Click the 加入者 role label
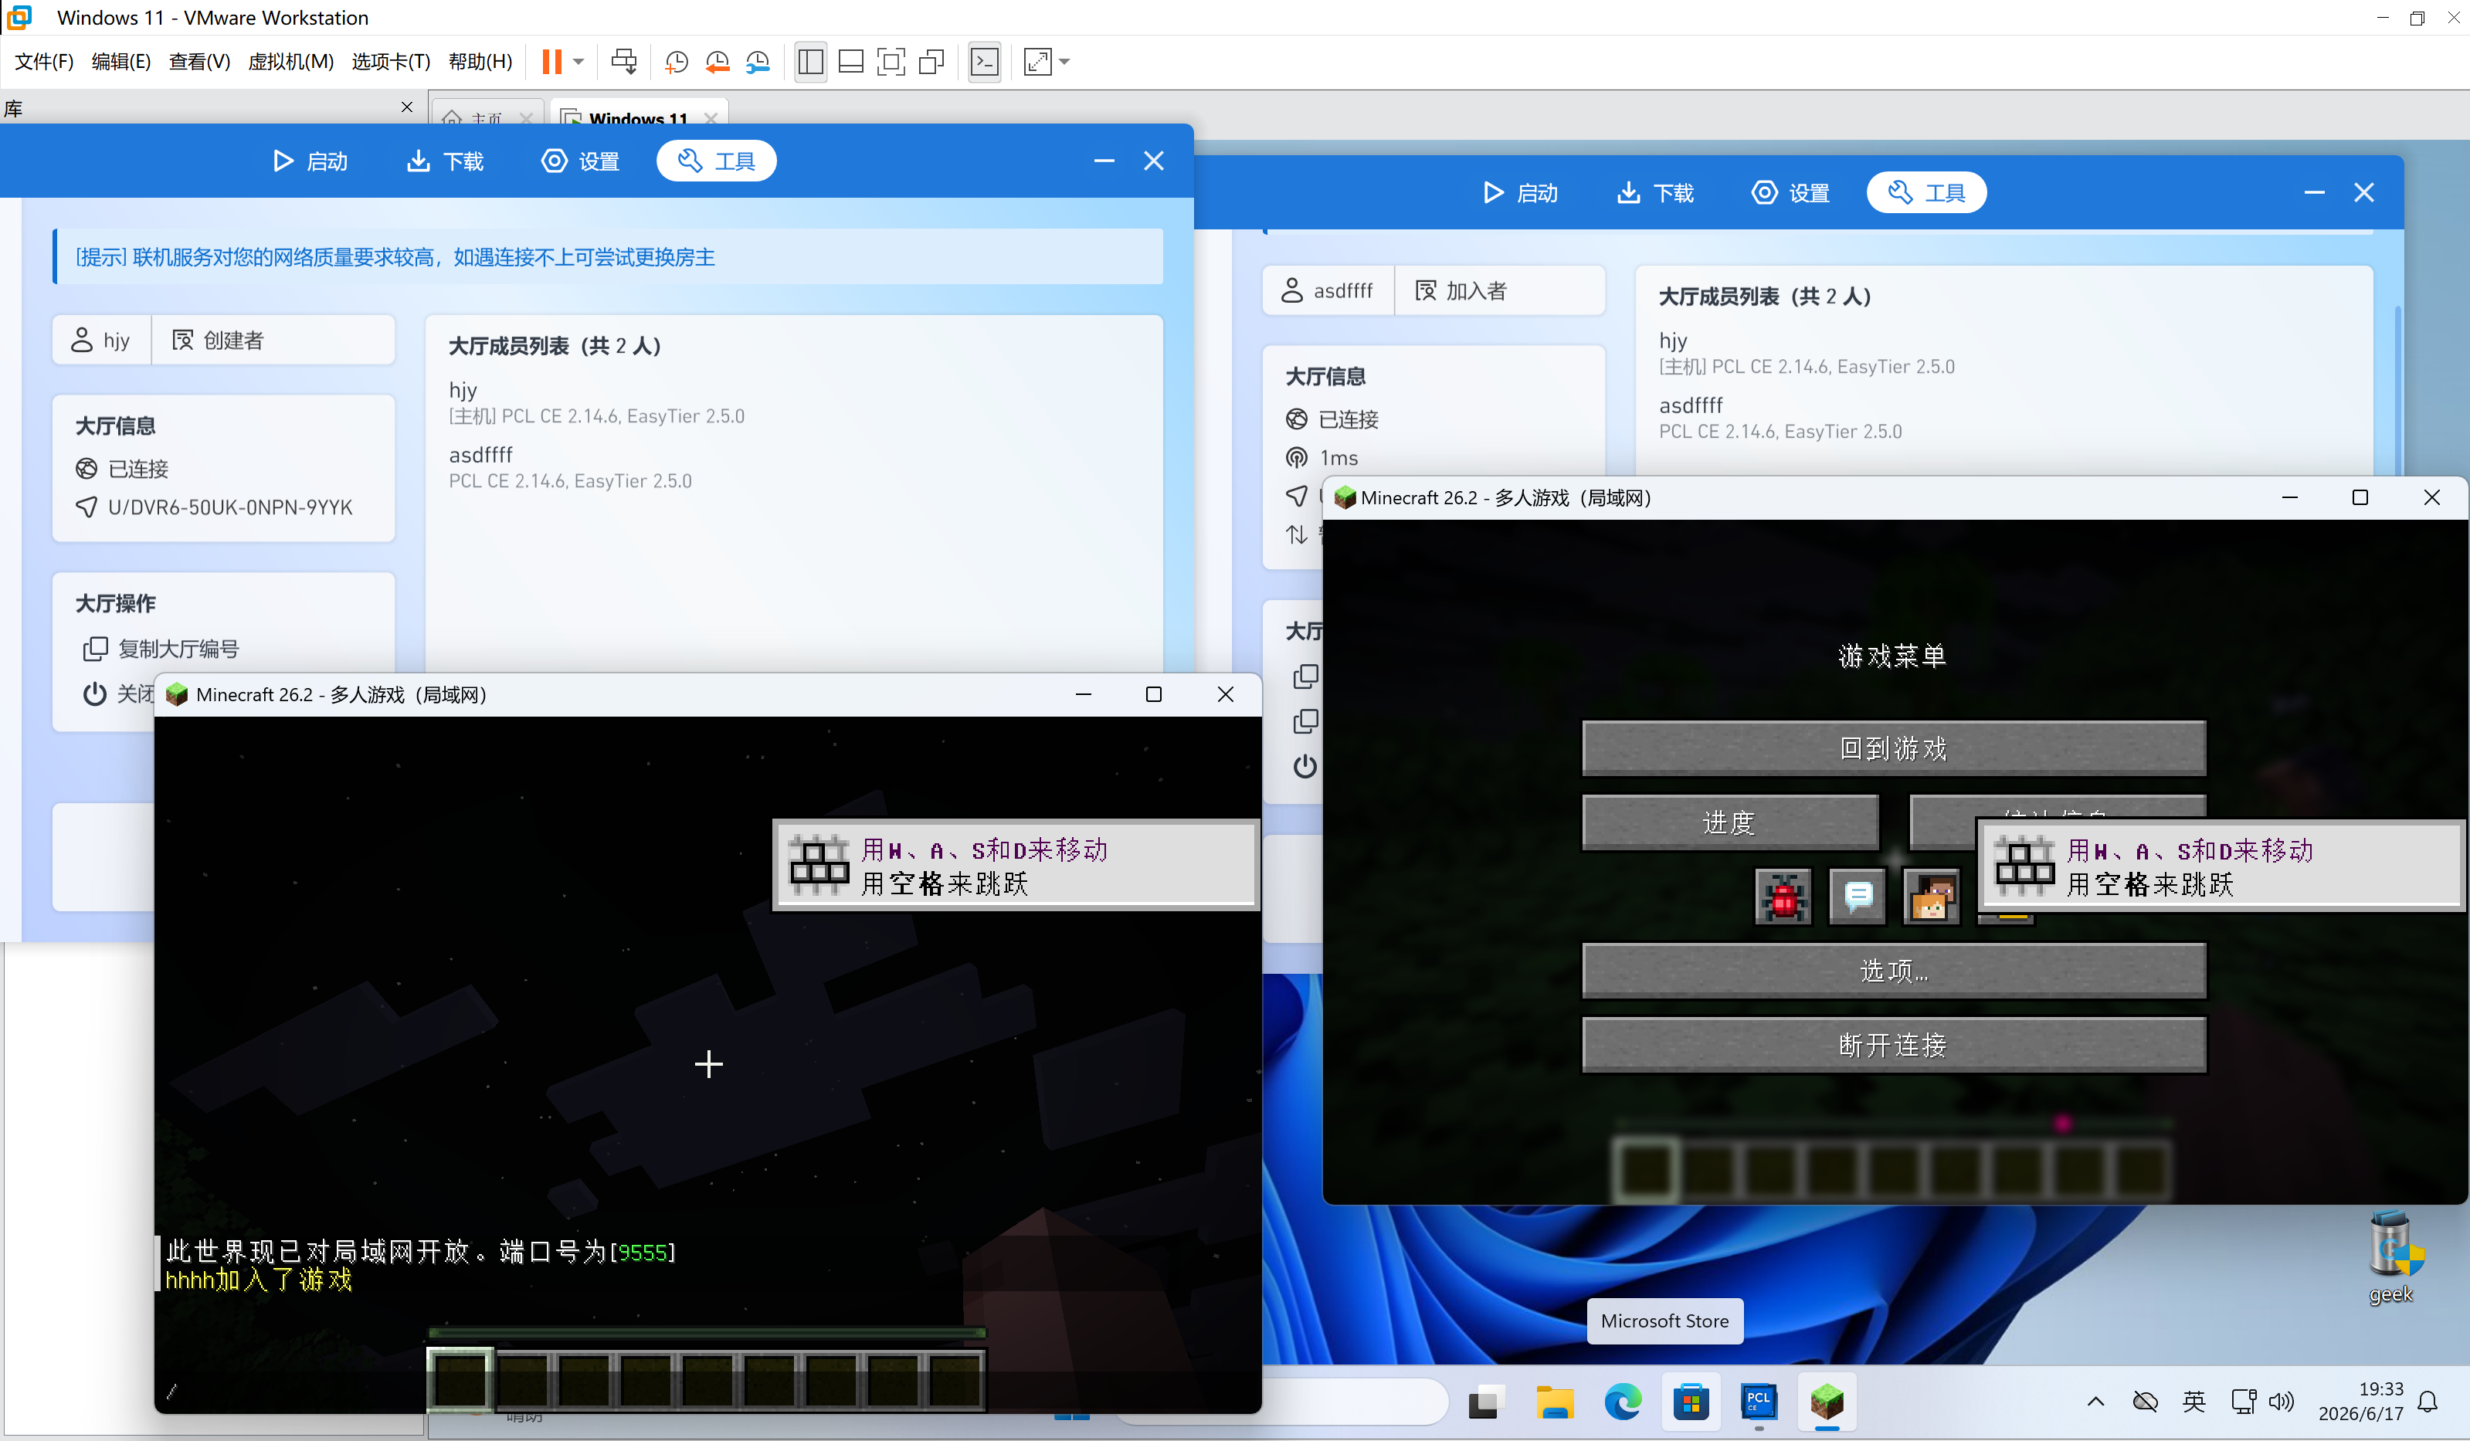 pyautogui.click(x=1476, y=291)
